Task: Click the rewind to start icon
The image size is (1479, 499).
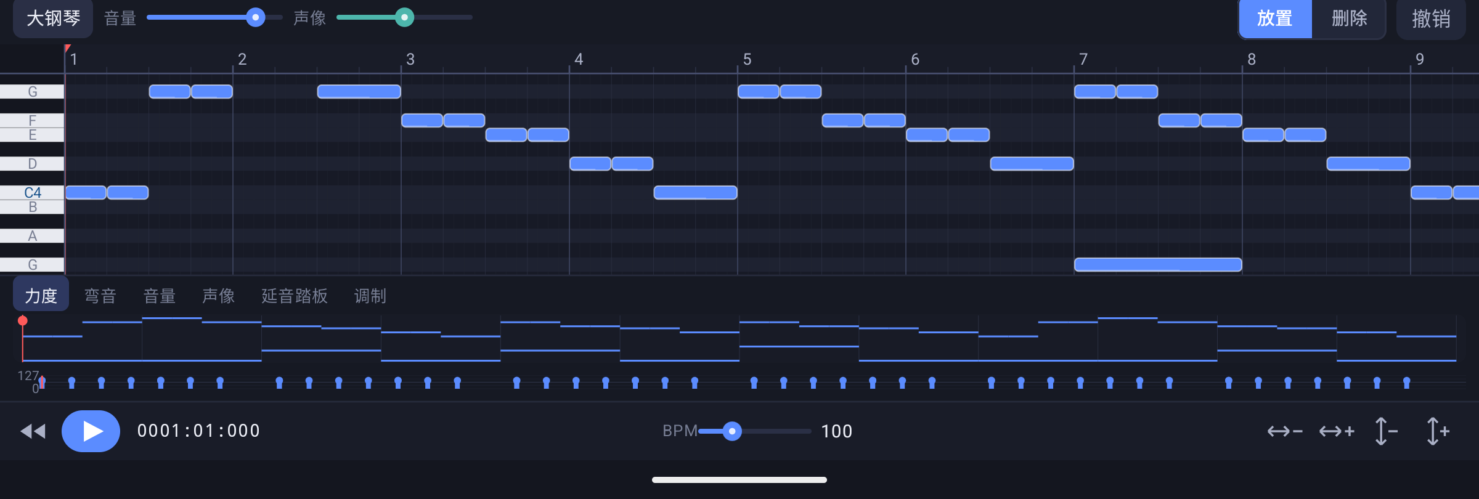Action: point(33,431)
